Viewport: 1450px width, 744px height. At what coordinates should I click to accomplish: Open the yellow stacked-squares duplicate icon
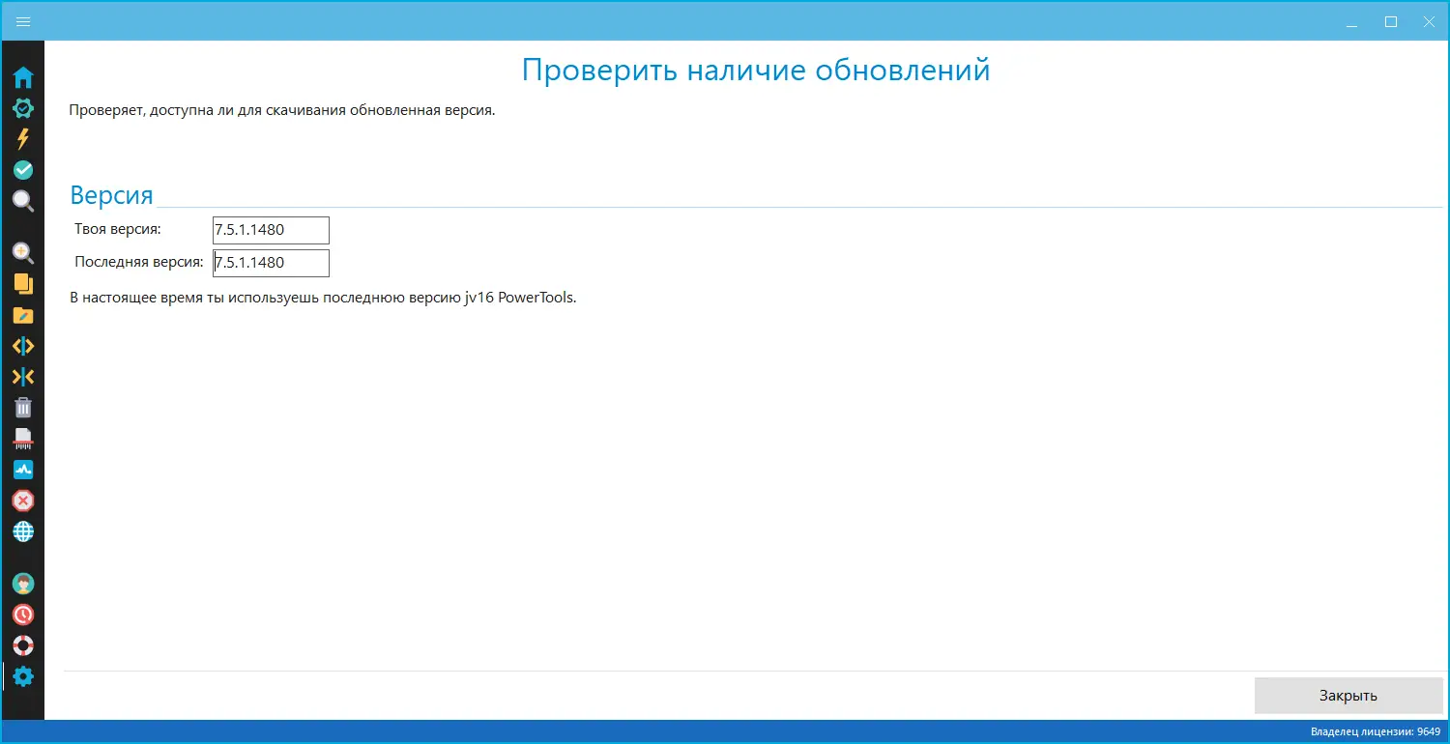[x=23, y=284]
